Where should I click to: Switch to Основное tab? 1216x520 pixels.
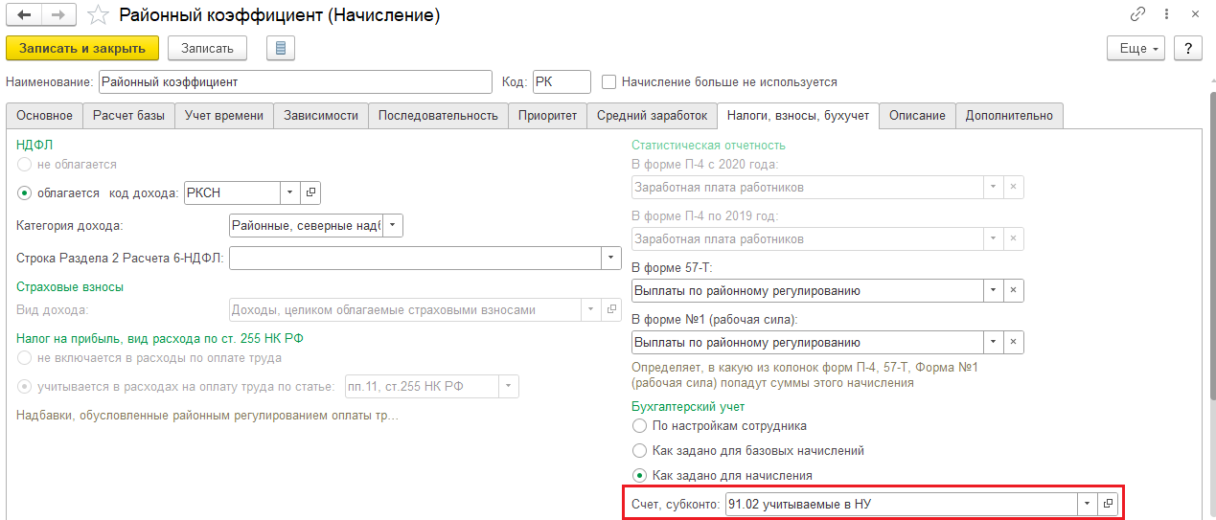pyautogui.click(x=44, y=115)
